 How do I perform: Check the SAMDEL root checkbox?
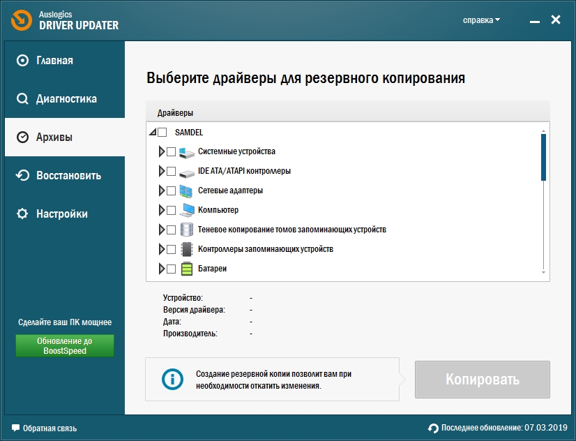coord(162,132)
